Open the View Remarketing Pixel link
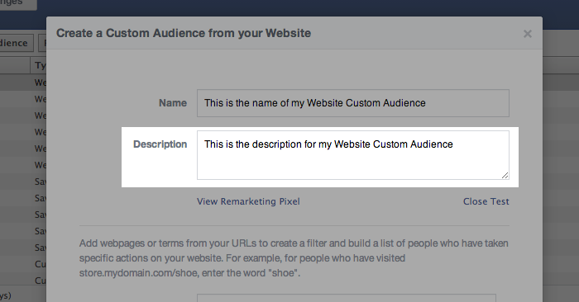Viewport: 579px width, 302px height. [248, 201]
